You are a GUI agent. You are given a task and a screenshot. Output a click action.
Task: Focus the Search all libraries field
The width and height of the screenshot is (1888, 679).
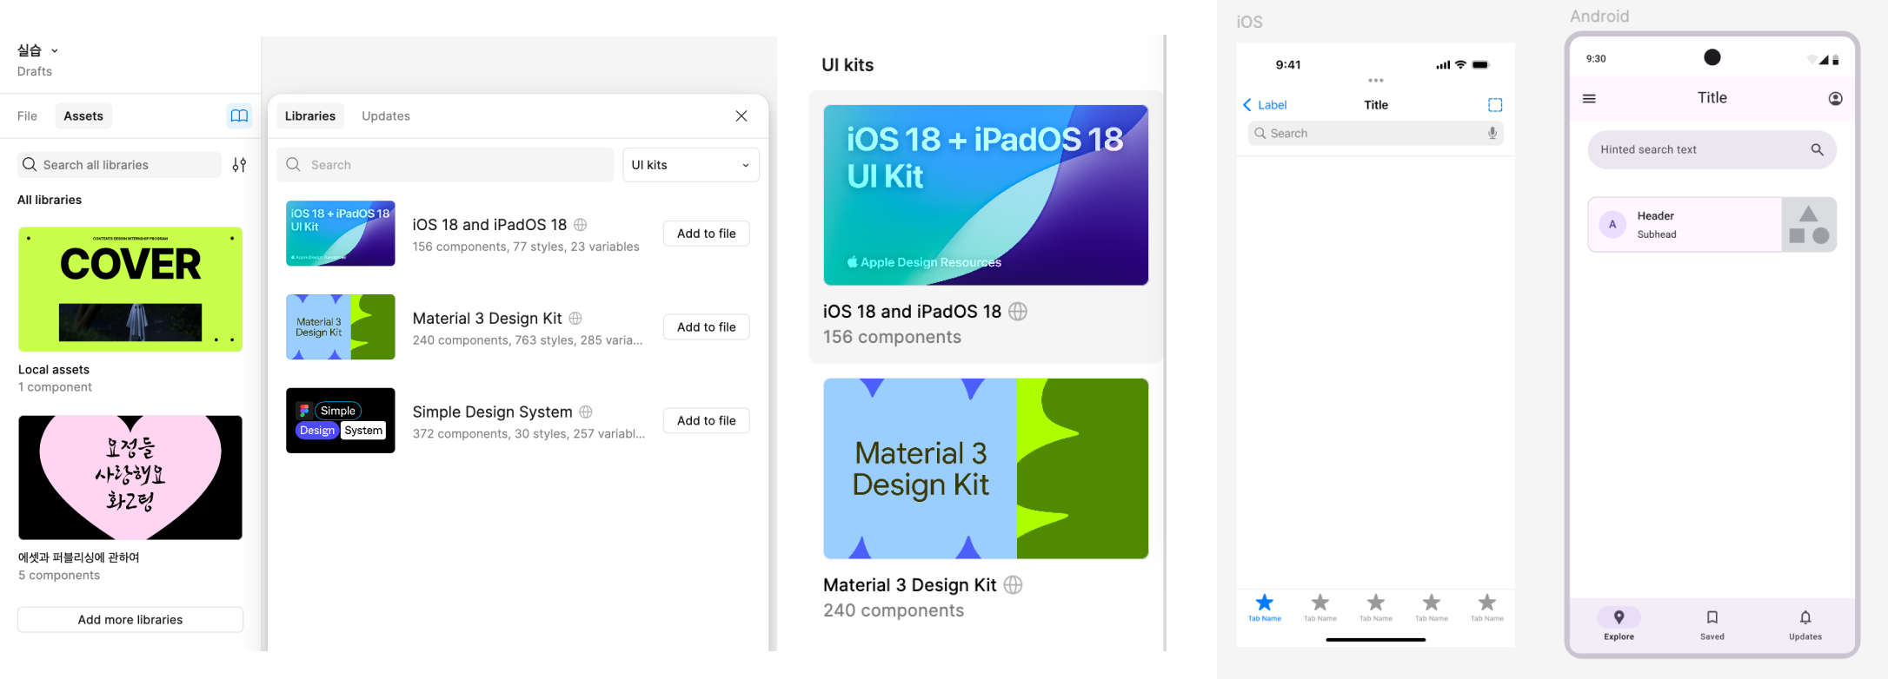120,165
